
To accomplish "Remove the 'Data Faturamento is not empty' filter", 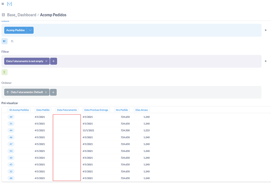I will click(x=46, y=61).
